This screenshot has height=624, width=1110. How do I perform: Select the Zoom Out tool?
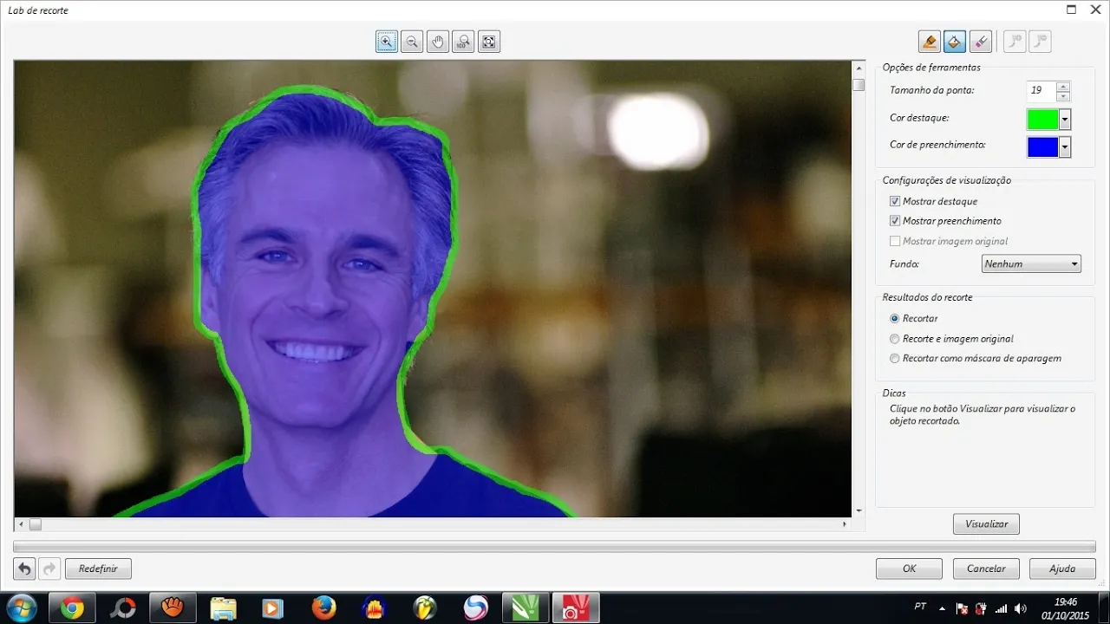click(412, 42)
